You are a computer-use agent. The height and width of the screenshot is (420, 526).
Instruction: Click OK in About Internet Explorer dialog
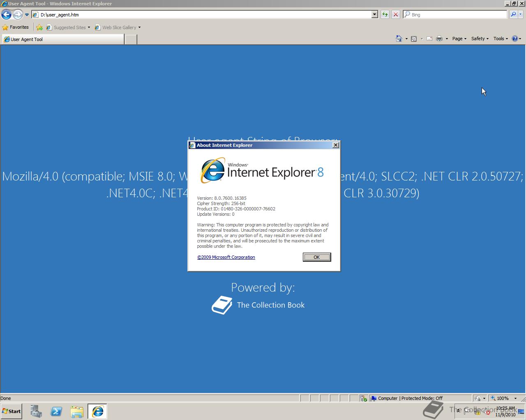click(x=316, y=257)
